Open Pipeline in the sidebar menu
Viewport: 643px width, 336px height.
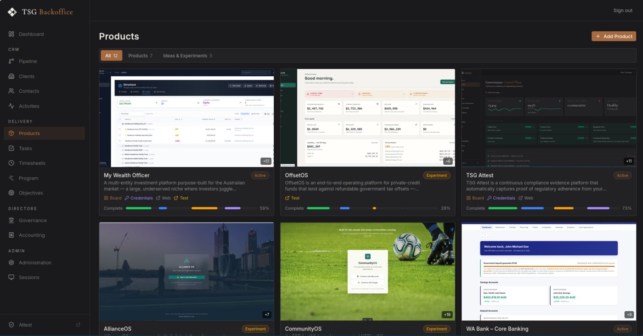[x=45, y=61]
